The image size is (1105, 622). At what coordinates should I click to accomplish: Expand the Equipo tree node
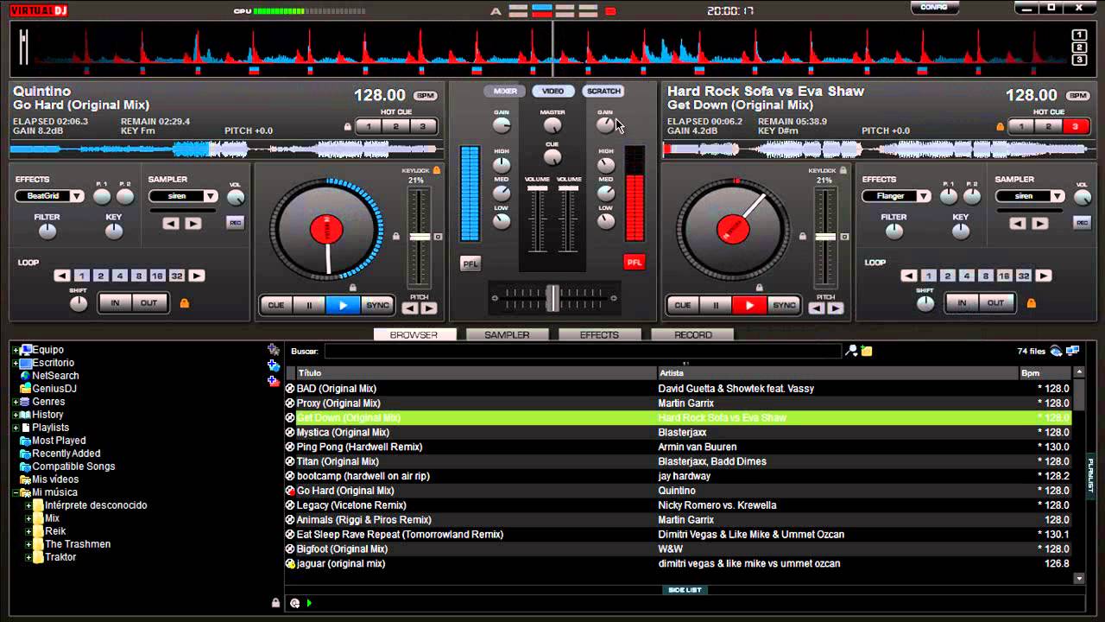pos(16,350)
